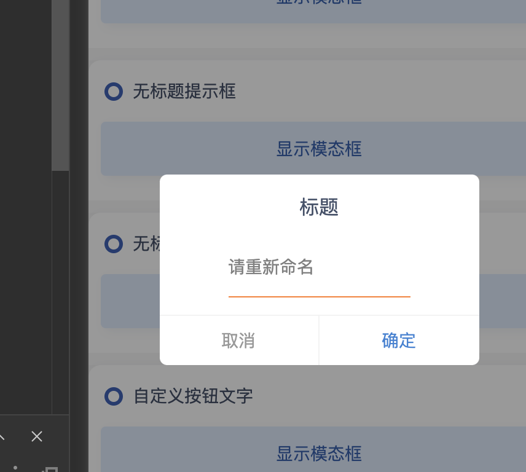Click the 显示模态框 button under 无标题提示框
The height and width of the screenshot is (472, 526).
(x=313, y=149)
